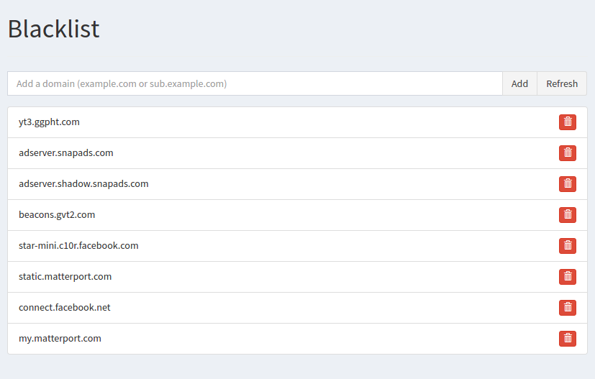Click the adserver.snapads.com entry text
This screenshot has width=595, height=379.
click(x=66, y=153)
